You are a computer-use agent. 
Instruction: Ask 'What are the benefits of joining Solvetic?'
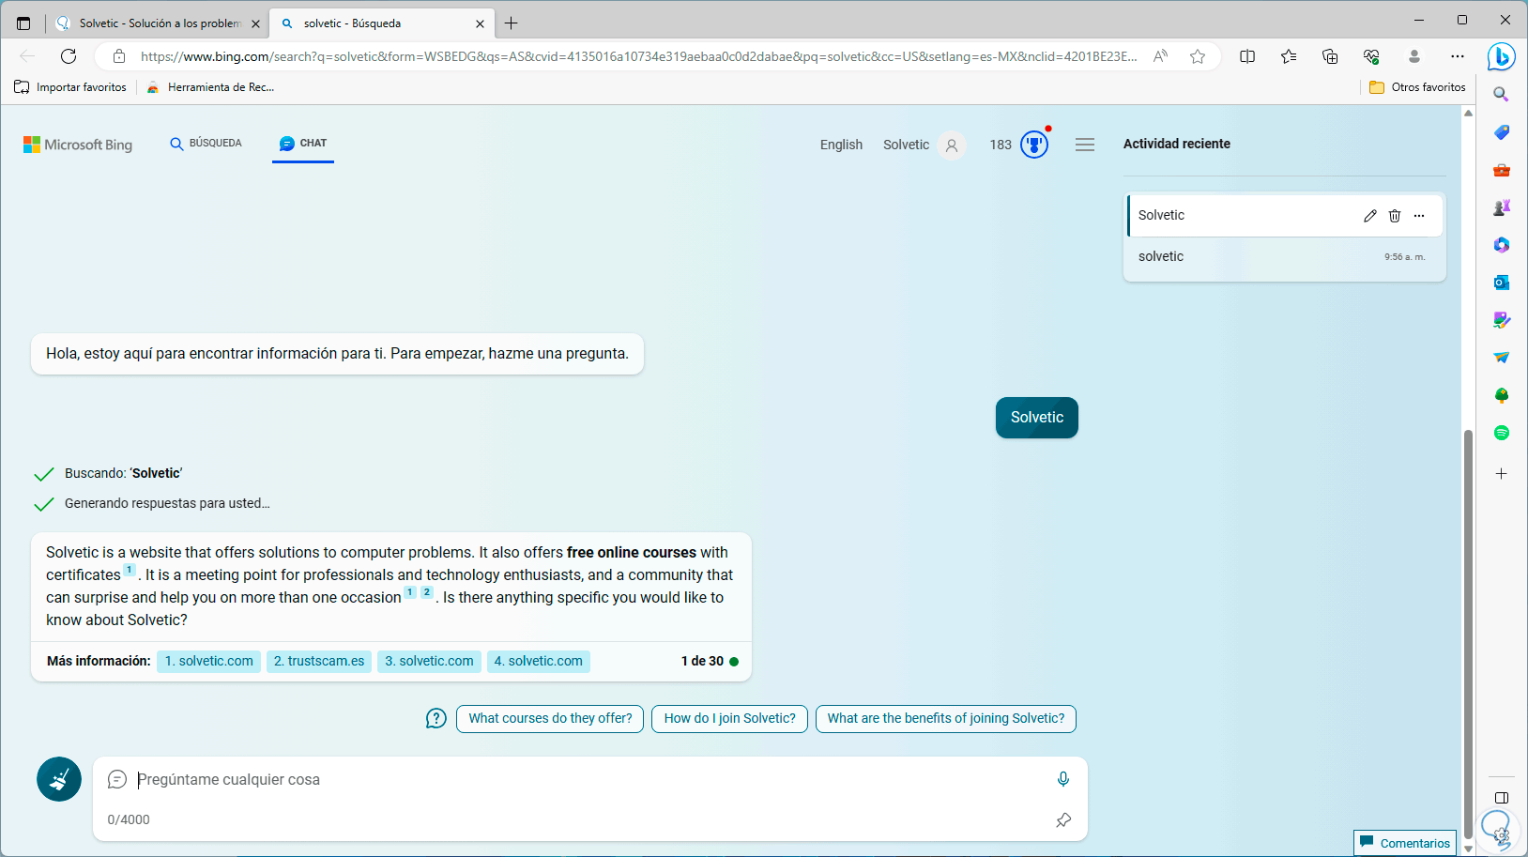point(946,719)
